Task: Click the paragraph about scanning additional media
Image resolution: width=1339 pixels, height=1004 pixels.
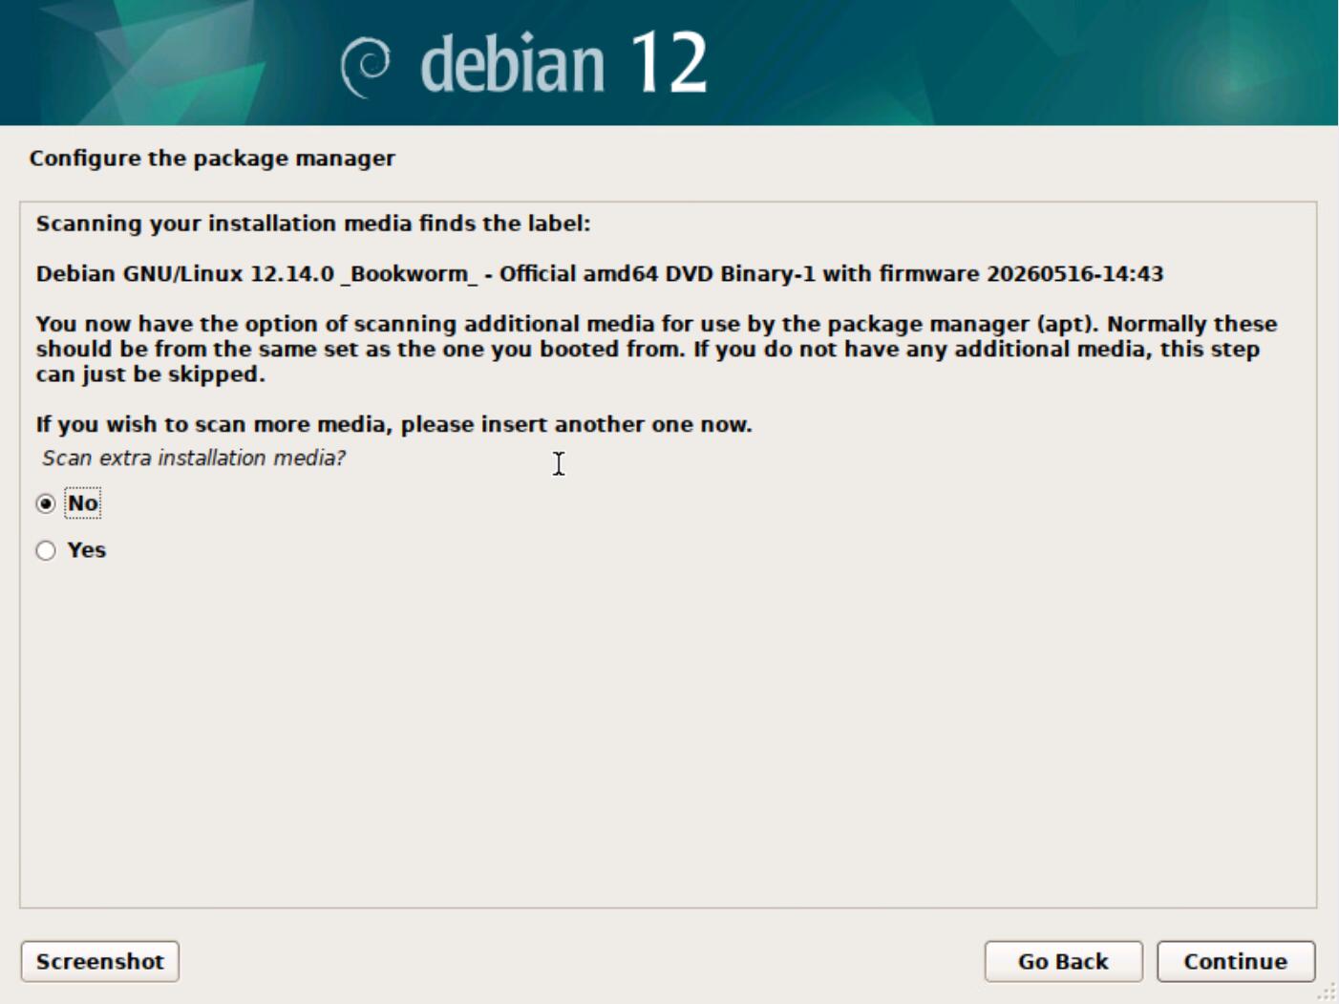Action: 657,349
